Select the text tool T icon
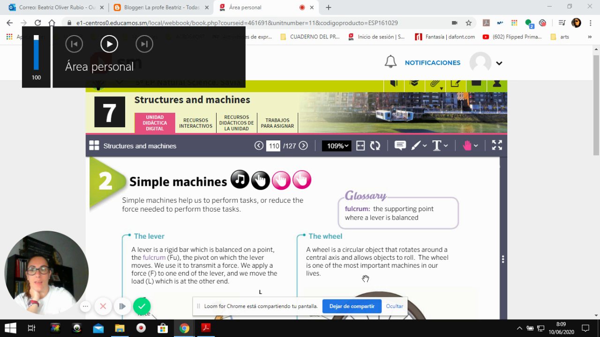Image resolution: width=600 pixels, height=337 pixels. (x=436, y=146)
